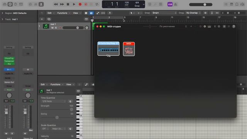Image resolution: width=247 pixels, height=139 pixels.
Task: Toggle the Metronome button
Action: pyautogui.click(x=176, y=4)
